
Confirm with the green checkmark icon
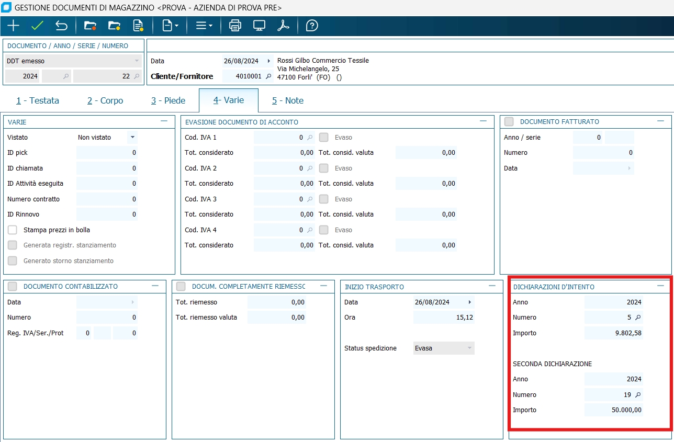37,26
